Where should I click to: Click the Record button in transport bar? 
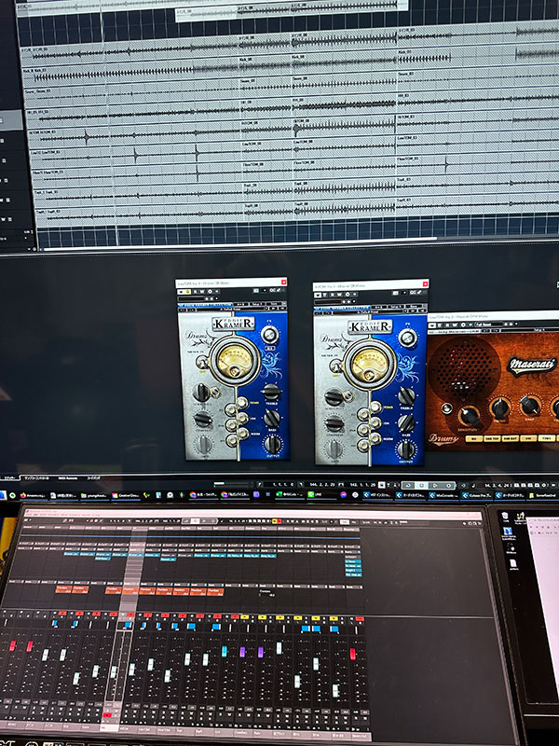click(449, 485)
